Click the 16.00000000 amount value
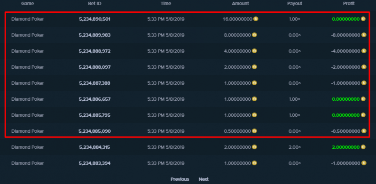376x184 pixels. tap(237, 19)
